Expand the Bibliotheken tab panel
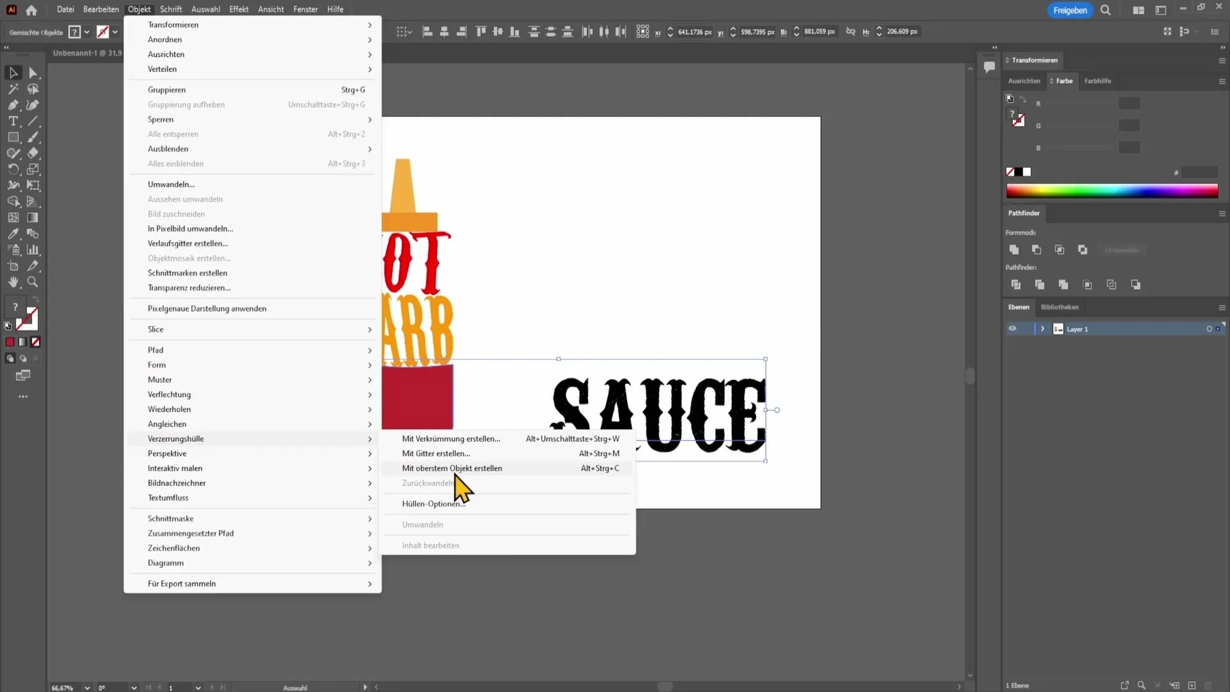1230x692 pixels. (1060, 306)
